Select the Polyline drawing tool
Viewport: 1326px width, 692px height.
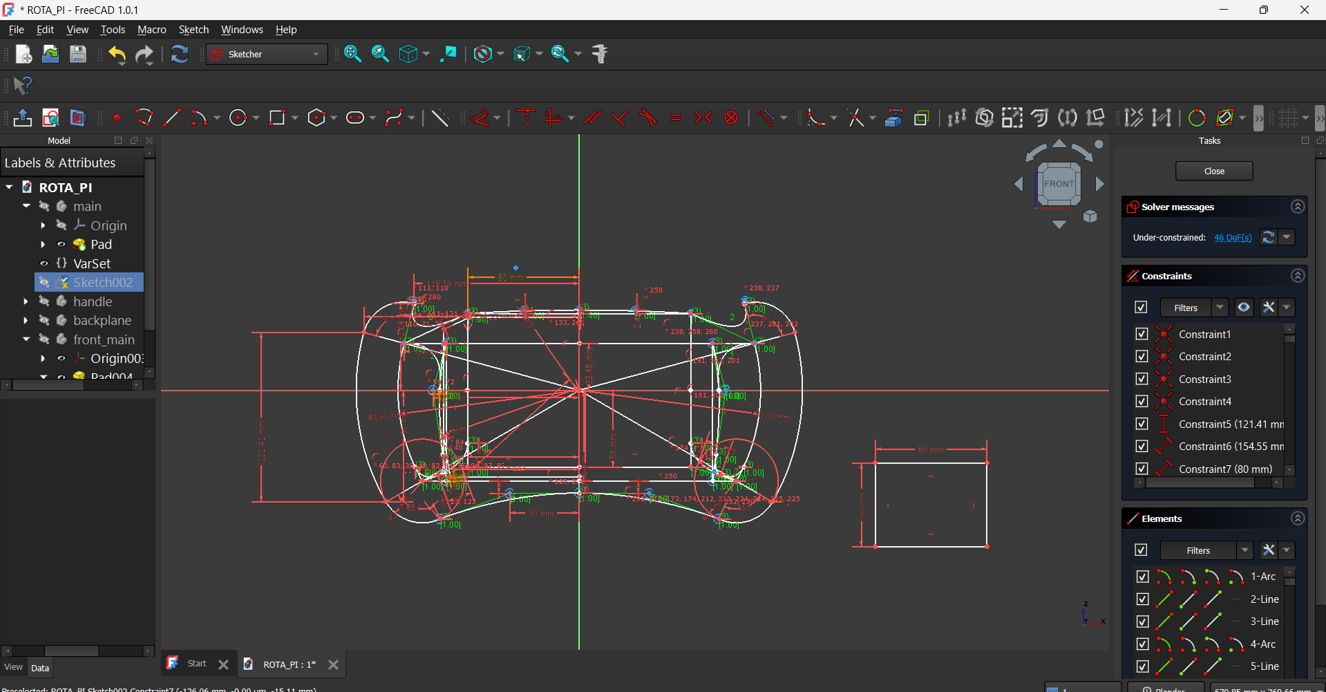click(144, 118)
